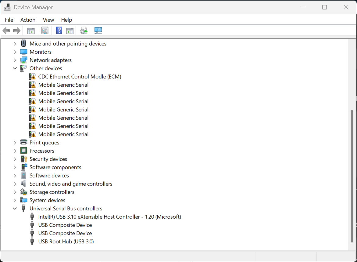The width and height of the screenshot is (357, 262).
Task: Select the Monitors label
Action: 41,52
